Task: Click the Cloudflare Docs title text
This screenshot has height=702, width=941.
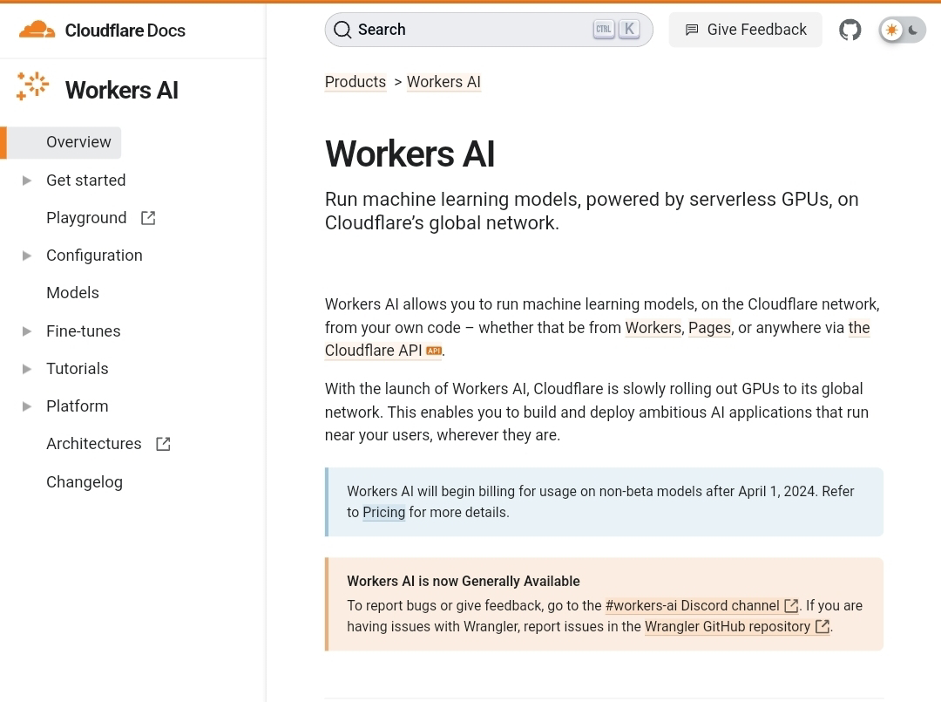Action: pyautogui.click(x=125, y=31)
